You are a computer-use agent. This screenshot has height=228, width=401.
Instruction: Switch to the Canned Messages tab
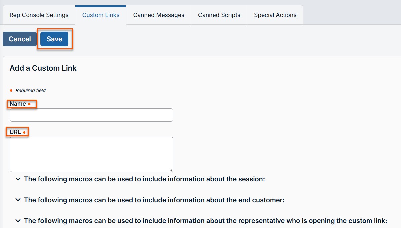[159, 15]
